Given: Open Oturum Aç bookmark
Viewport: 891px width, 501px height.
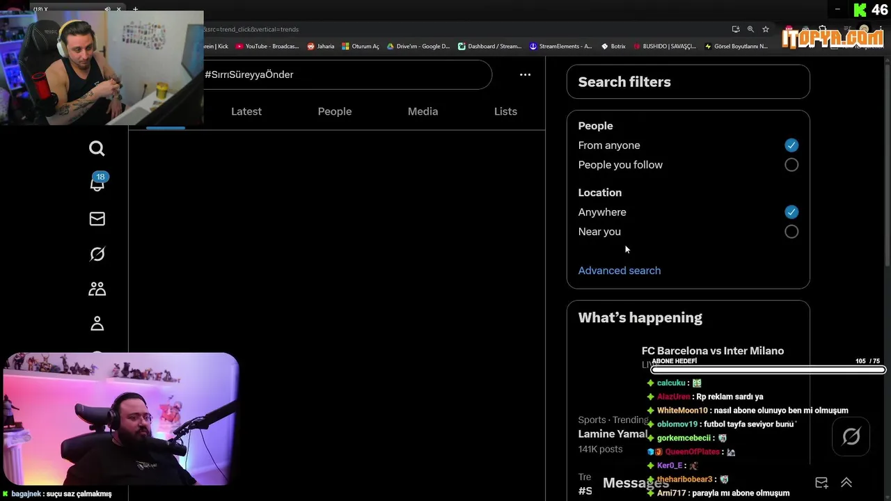Looking at the screenshot, I should [x=361, y=47].
